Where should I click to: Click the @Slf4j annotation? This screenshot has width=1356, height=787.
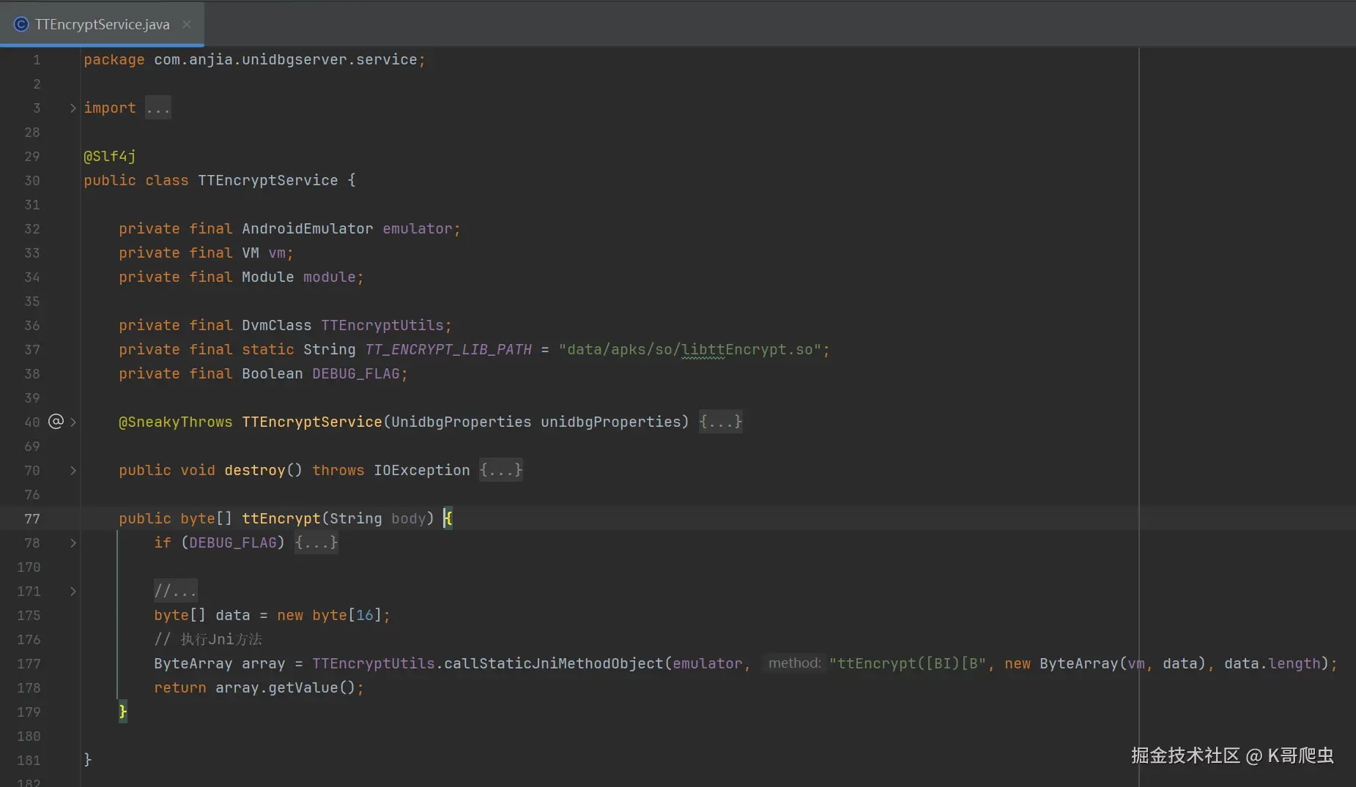pyautogui.click(x=110, y=157)
